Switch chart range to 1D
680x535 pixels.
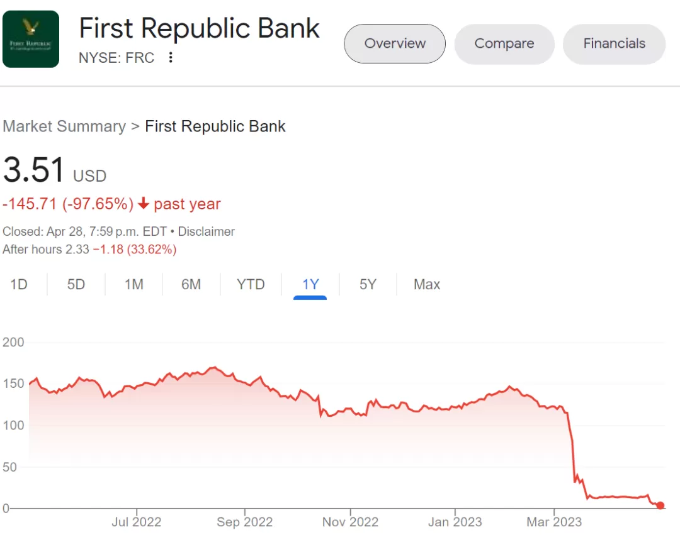[19, 284]
